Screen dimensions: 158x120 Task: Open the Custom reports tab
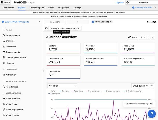37,8
